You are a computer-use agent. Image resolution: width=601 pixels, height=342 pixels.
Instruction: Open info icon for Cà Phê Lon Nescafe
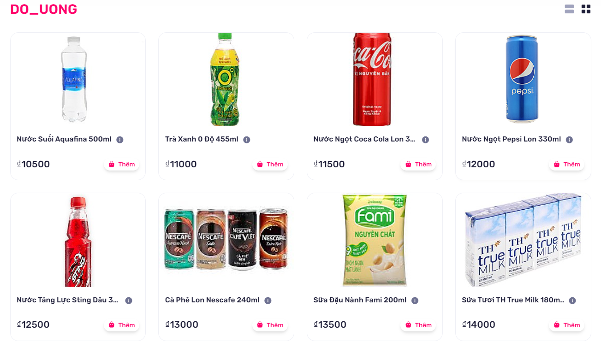(268, 301)
